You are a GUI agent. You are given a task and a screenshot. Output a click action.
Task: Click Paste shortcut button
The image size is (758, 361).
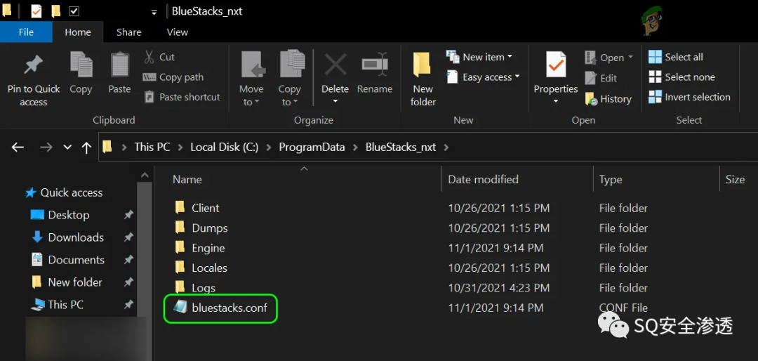tap(182, 97)
